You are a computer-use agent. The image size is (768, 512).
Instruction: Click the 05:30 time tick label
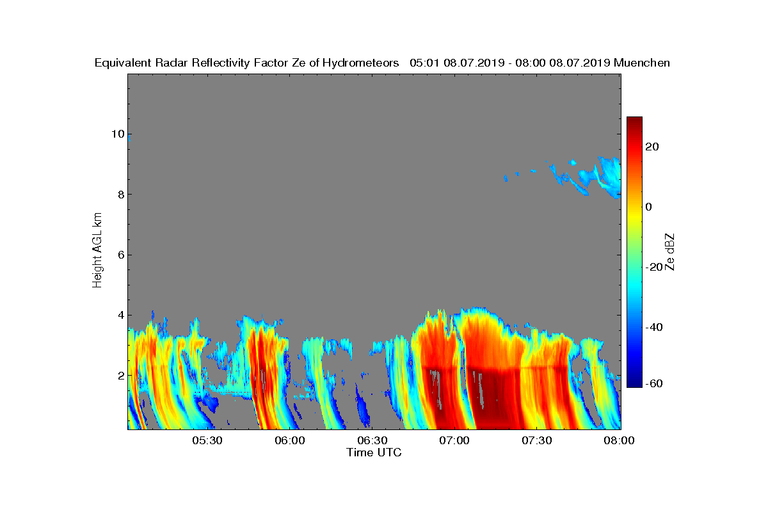(207, 441)
